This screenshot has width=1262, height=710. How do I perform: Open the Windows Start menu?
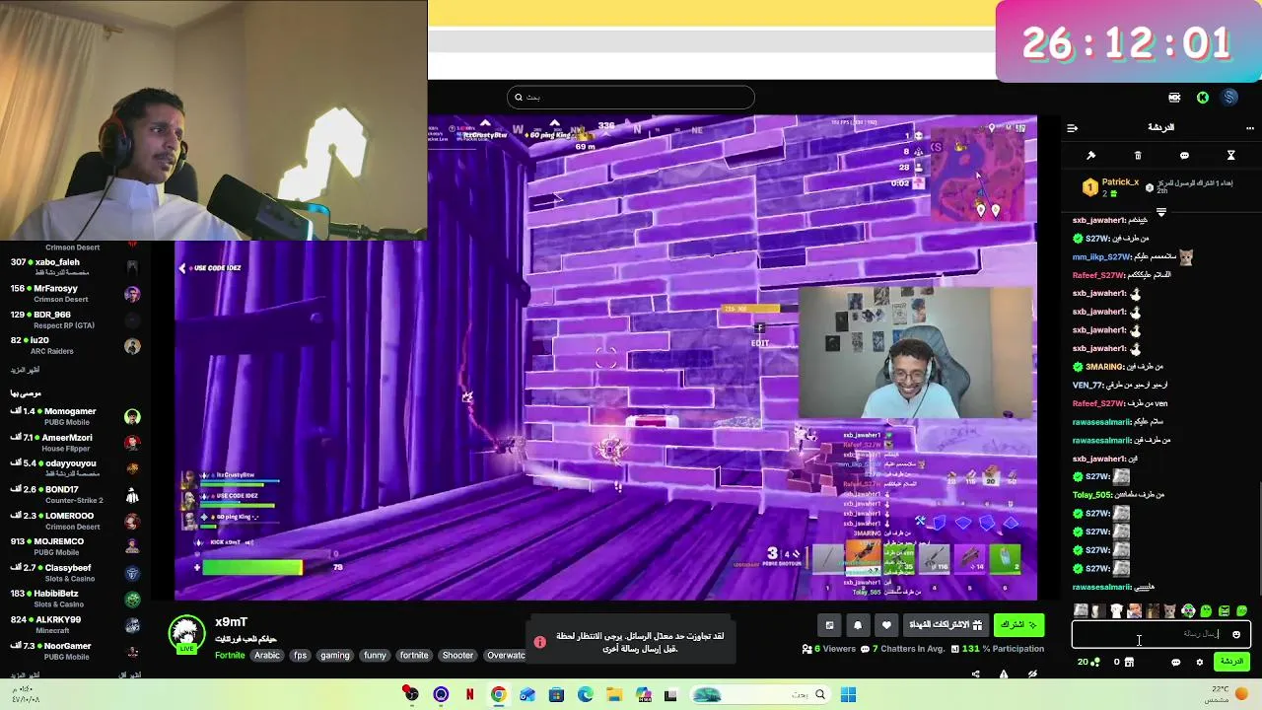848,695
